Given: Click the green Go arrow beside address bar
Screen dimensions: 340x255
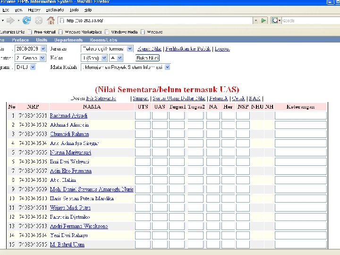Looking at the screenshot, I should pyautogui.click(x=263, y=21).
